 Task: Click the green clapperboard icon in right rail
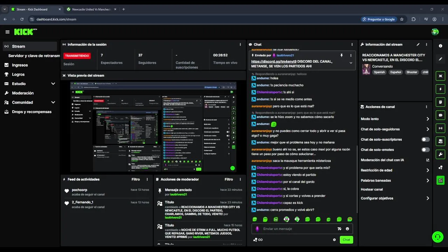pos(441,180)
